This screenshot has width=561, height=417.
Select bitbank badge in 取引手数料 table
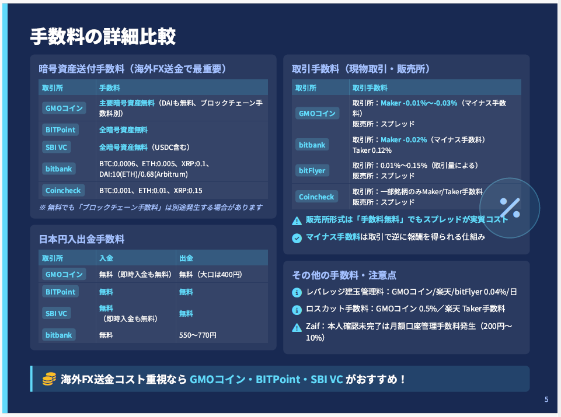tap(312, 145)
